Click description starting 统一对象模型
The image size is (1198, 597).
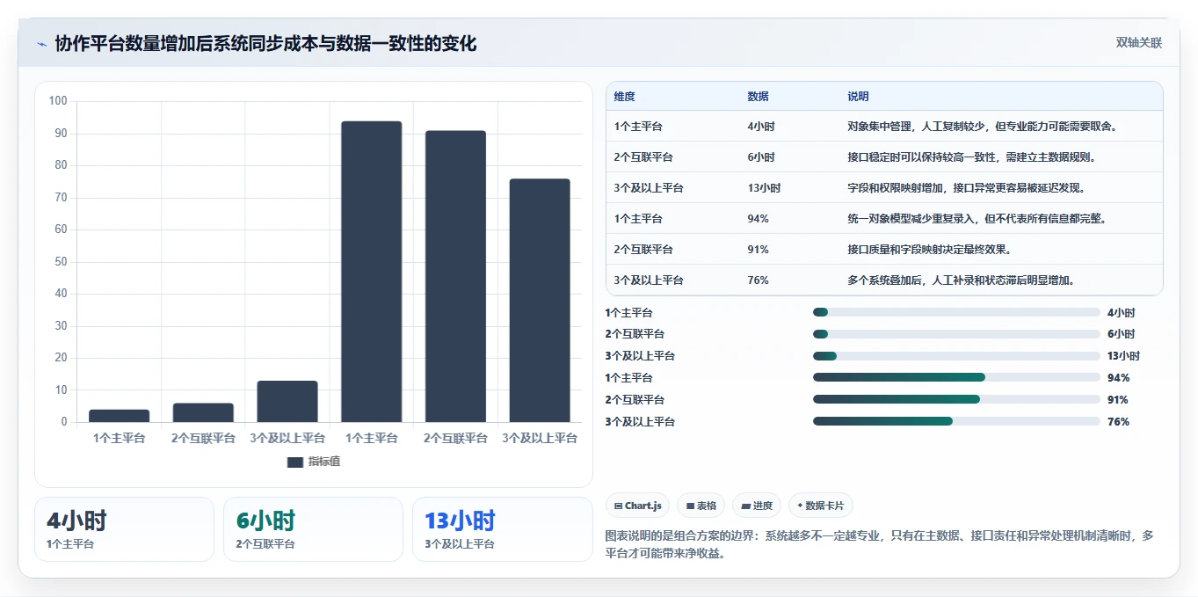pos(977,219)
